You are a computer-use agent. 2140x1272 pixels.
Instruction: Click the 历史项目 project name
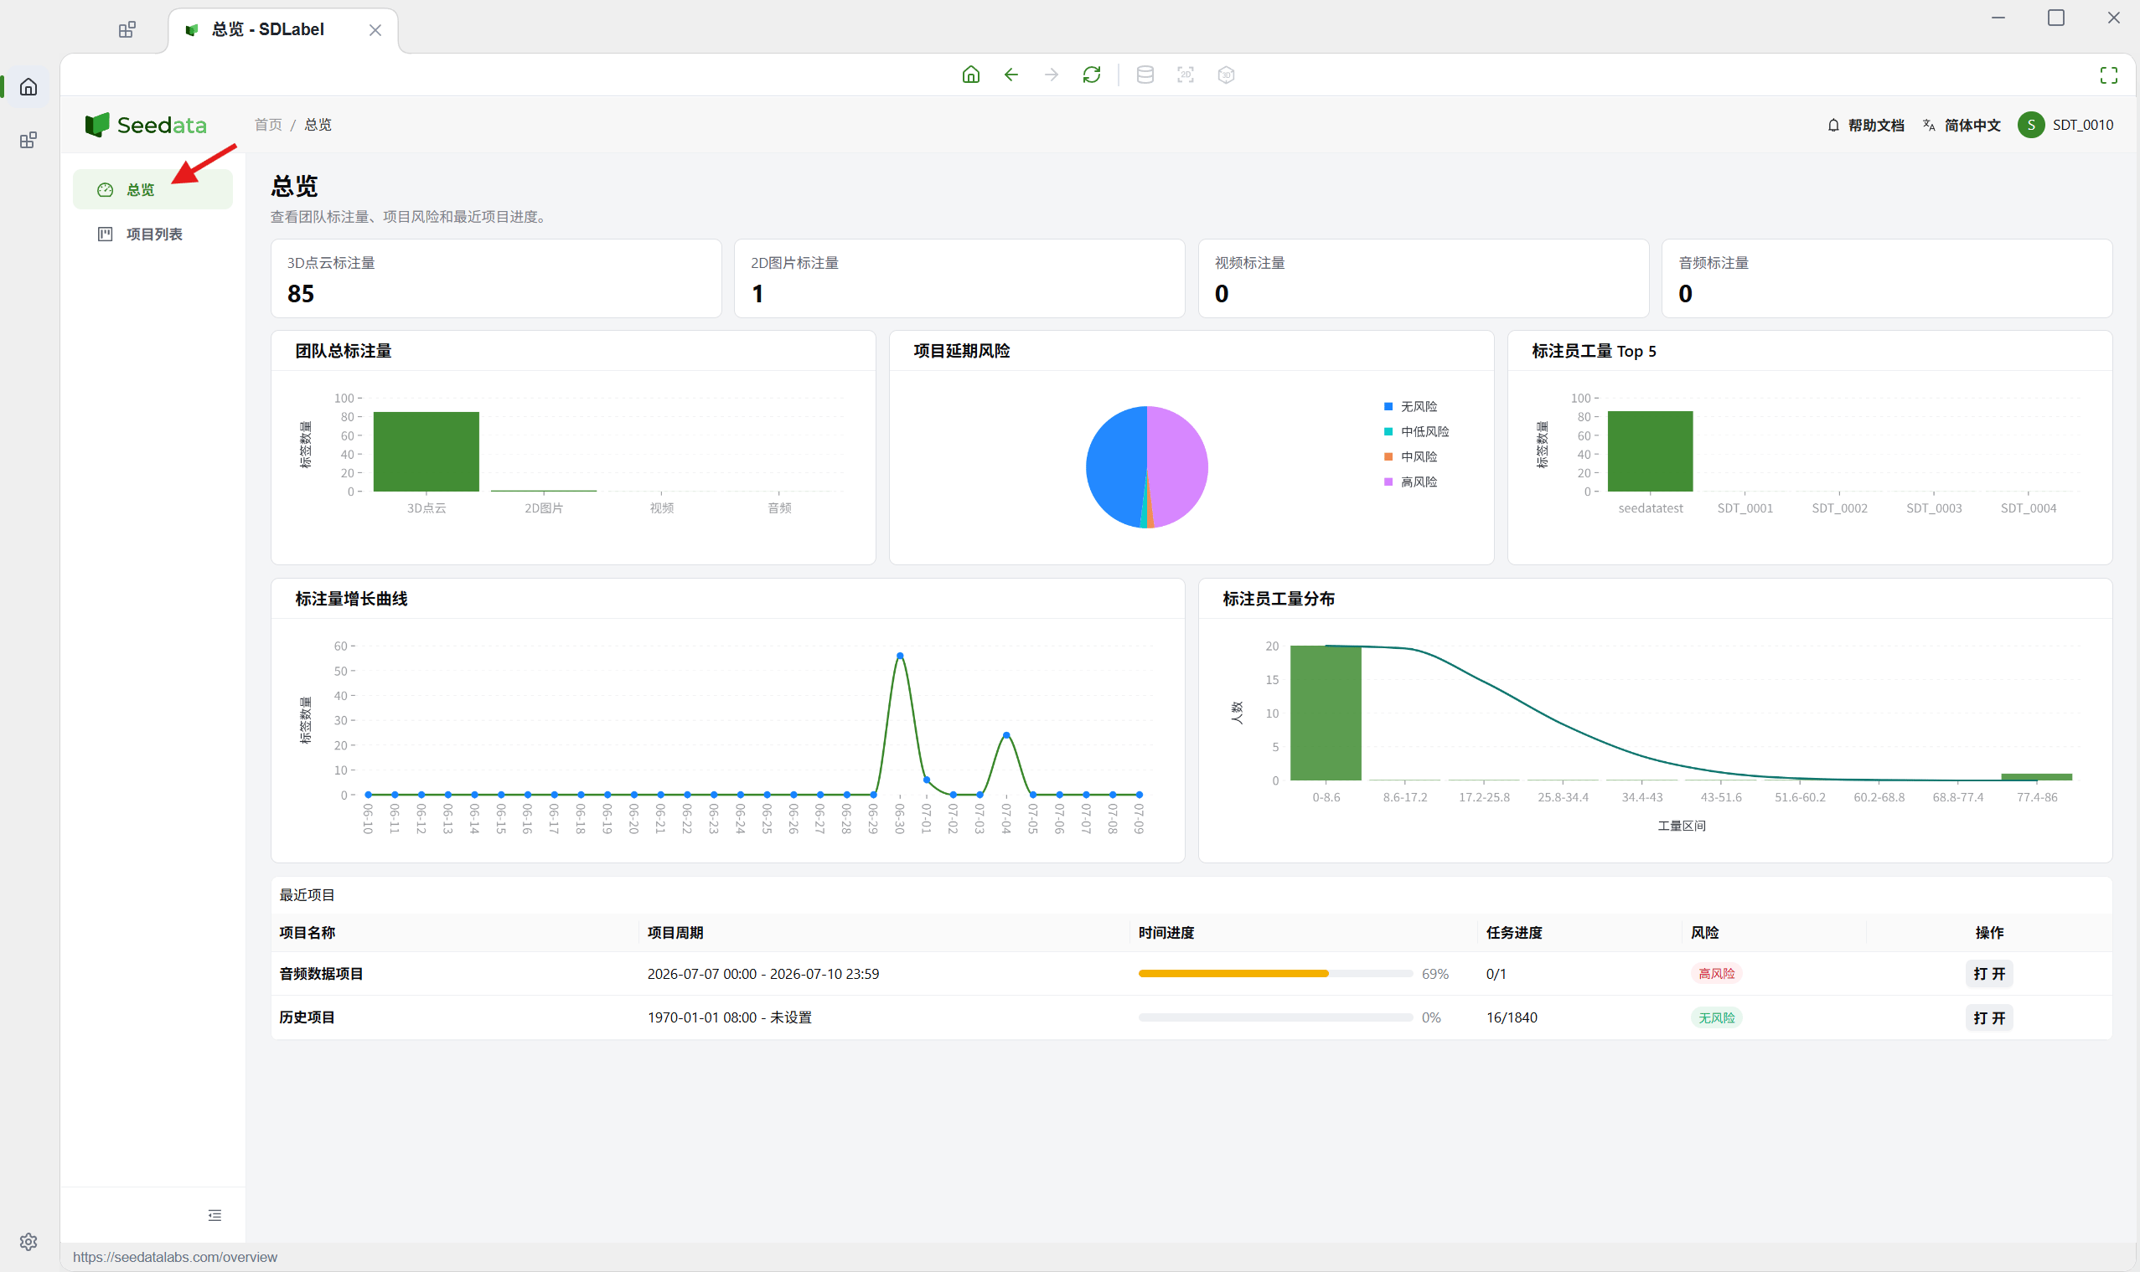pos(307,1017)
